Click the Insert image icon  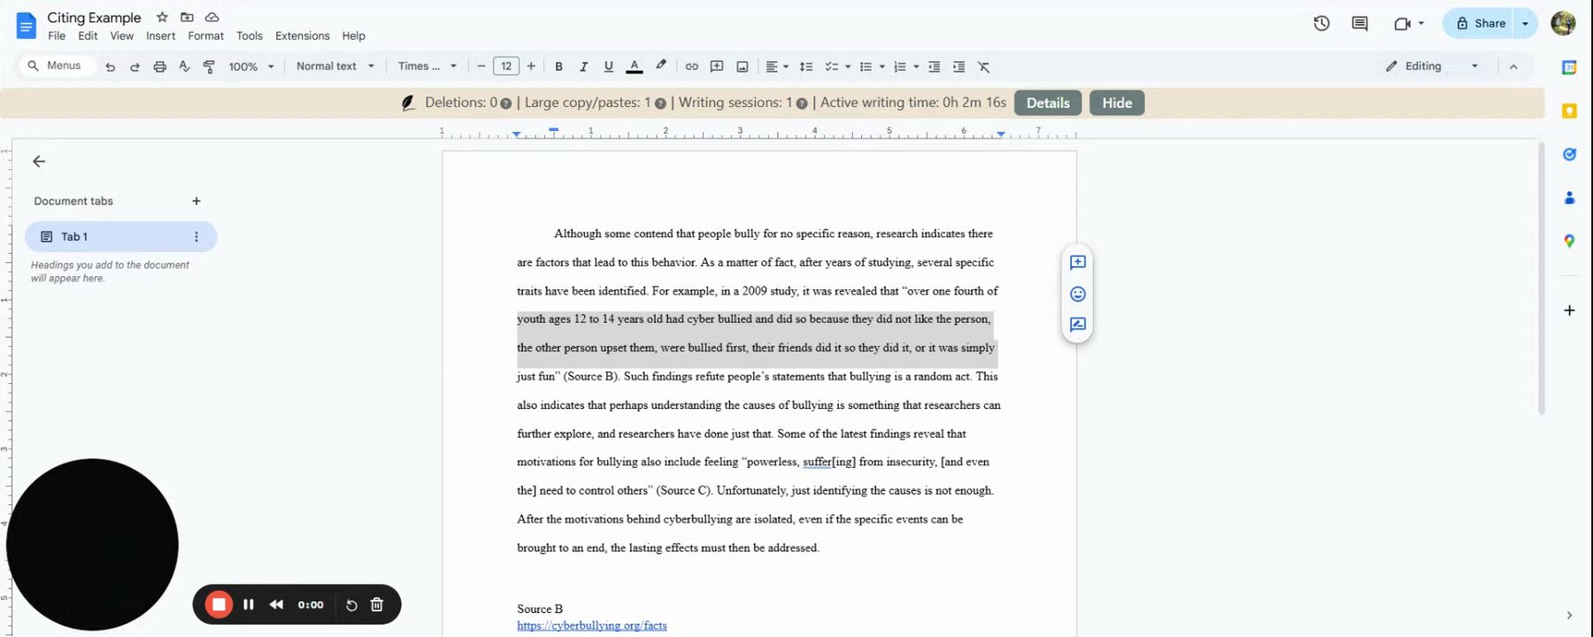pyautogui.click(x=743, y=66)
